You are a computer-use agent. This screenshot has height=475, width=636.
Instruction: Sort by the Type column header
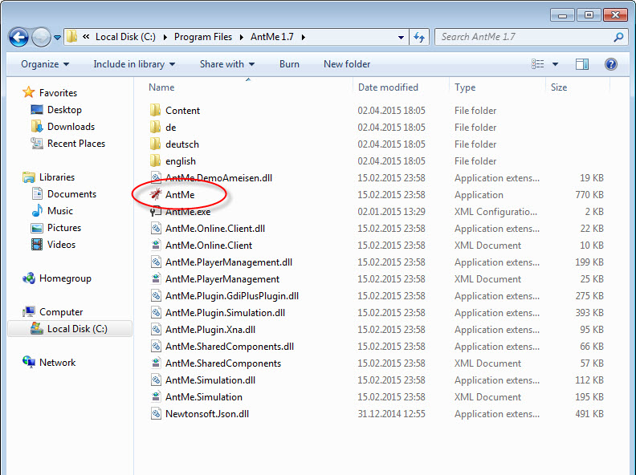[465, 87]
